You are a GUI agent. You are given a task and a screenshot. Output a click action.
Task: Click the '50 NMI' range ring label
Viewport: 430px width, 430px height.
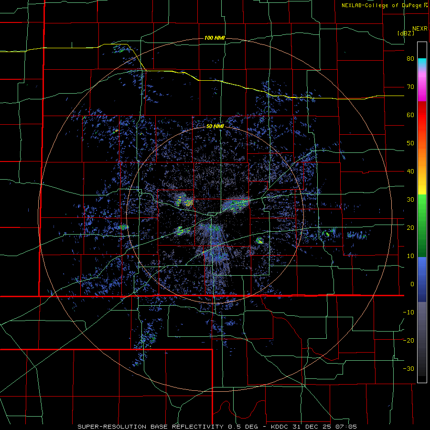[x=215, y=127]
